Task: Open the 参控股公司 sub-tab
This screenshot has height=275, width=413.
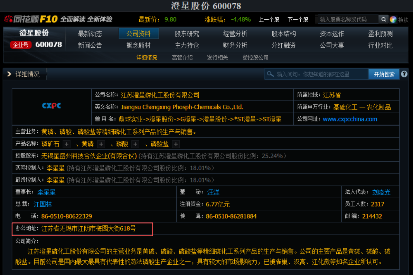Action: [255, 58]
